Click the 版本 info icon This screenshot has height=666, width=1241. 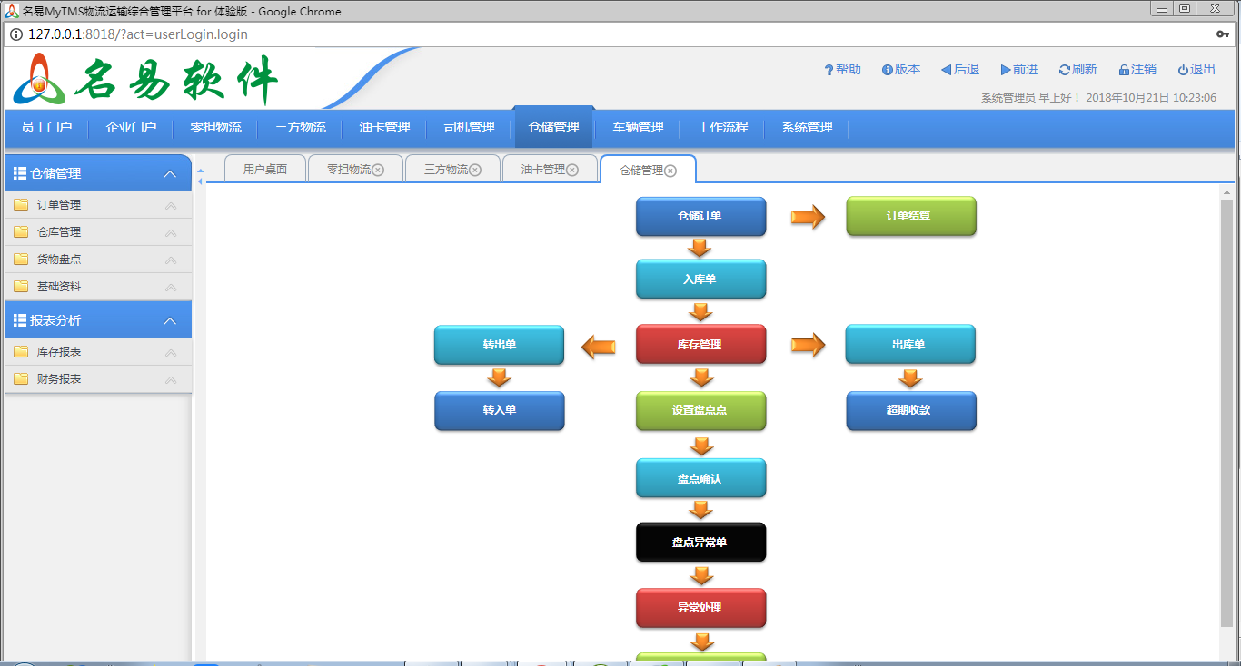pos(886,69)
